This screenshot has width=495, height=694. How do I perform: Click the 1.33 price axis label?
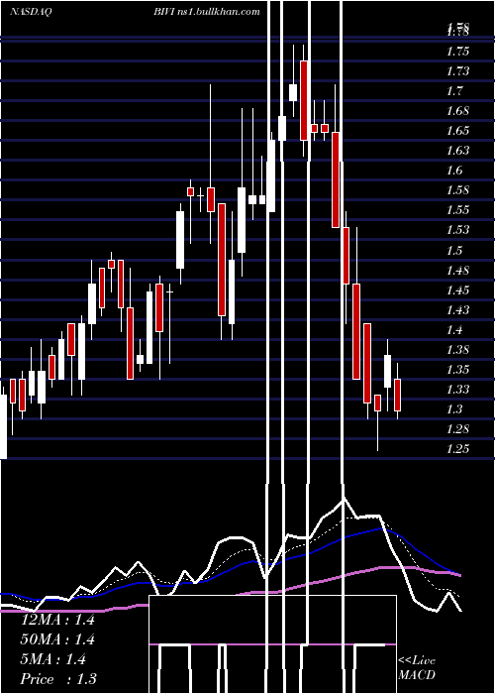click(x=457, y=390)
